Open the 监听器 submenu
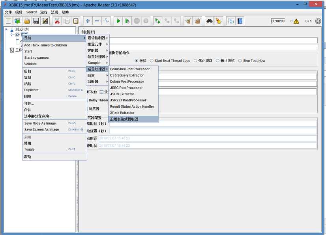This screenshot has width=326, height=235. tap(98, 82)
